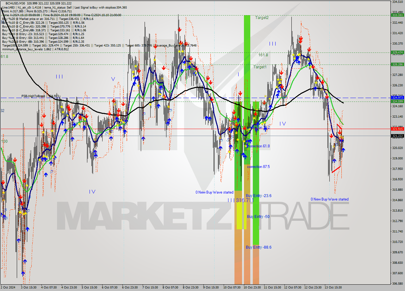The image size is (405, 291).
Task: Click the '8 Oct 07:30' time label
Action: coord(170,288)
